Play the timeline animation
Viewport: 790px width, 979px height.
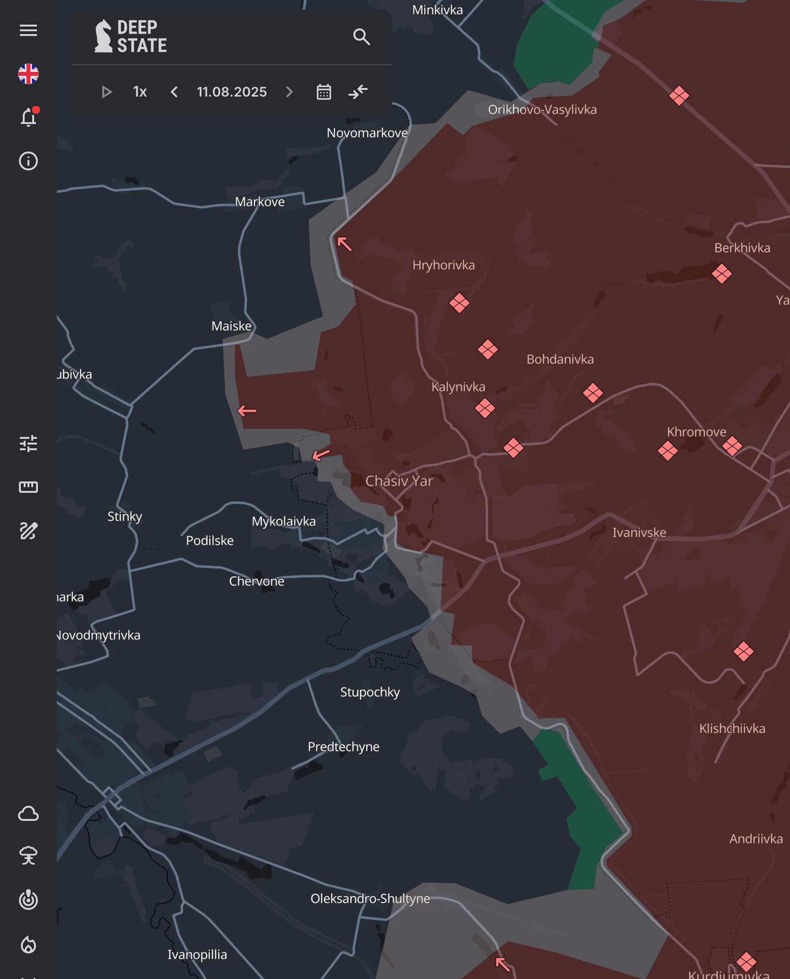click(107, 92)
